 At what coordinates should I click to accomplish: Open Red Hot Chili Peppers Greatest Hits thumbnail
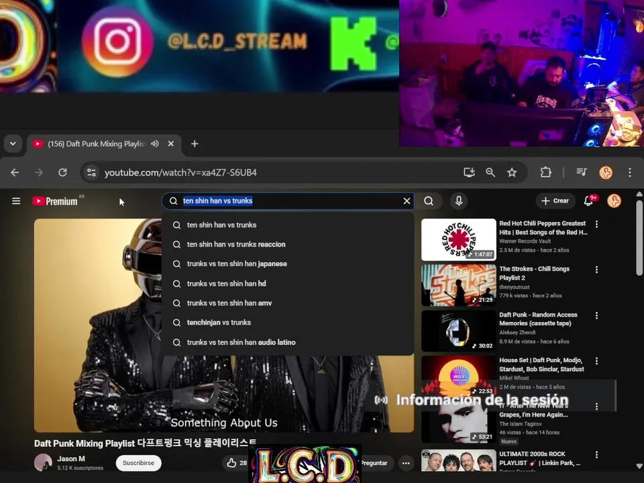point(458,239)
